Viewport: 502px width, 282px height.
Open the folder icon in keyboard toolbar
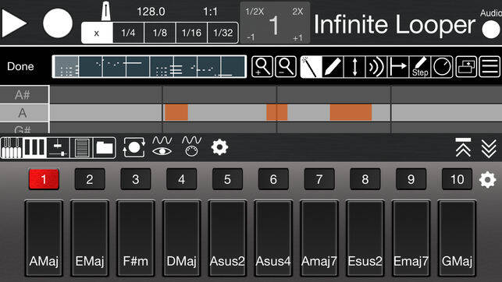click(105, 147)
